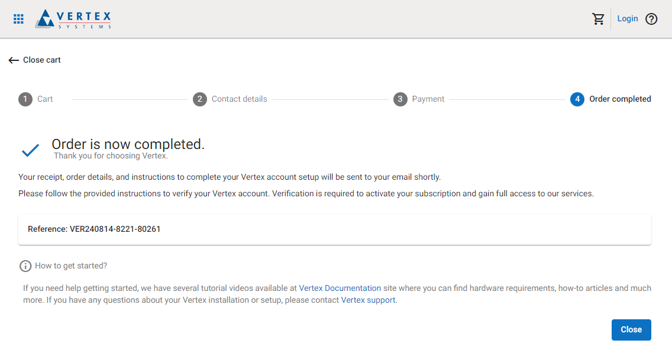The image size is (672, 353).
Task: Click the step 3 number circle
Action: pyautogui.click(x=400, y=99)
